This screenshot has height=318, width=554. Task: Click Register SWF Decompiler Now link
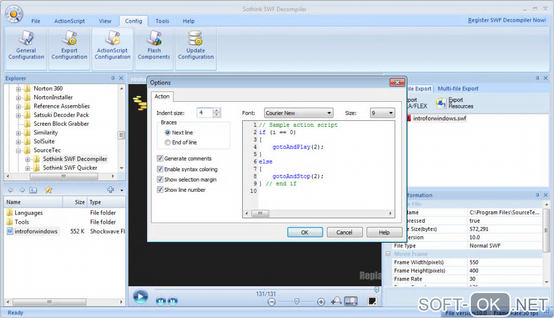[x=507, y=20]
